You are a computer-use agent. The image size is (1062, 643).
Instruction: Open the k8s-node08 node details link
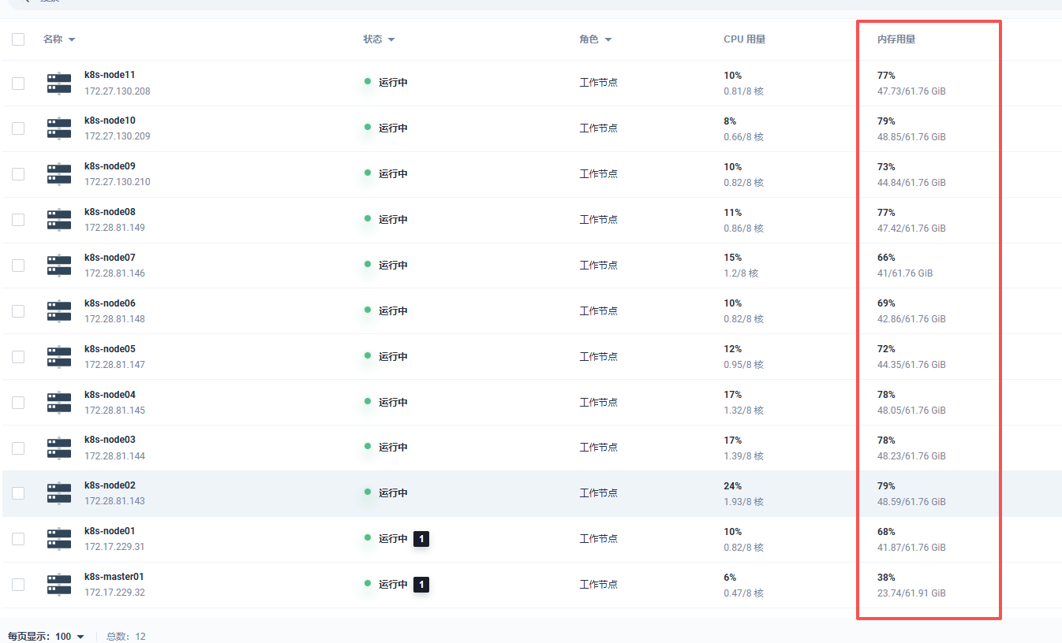(x=110, y=212)
